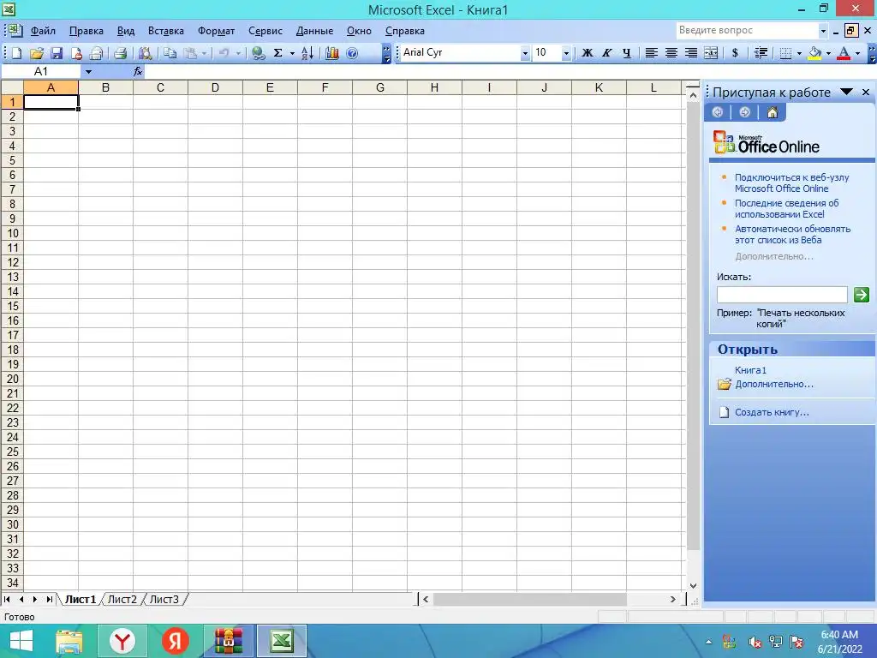Click the horizontal scrollbar thumb
The height and width of the screenshot is (658, 877).
click(x=529, y=599)
